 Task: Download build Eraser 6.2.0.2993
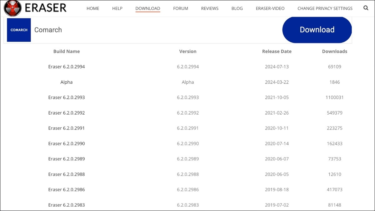pos(67,97)
